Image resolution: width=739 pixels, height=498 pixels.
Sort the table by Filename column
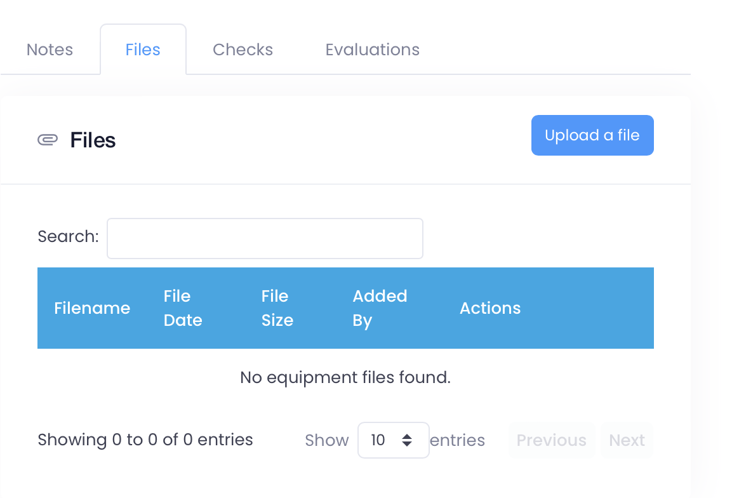point(92,308)
